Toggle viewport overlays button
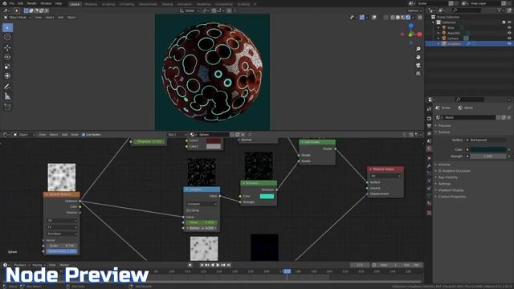514x289 pixels. [374, 18]
